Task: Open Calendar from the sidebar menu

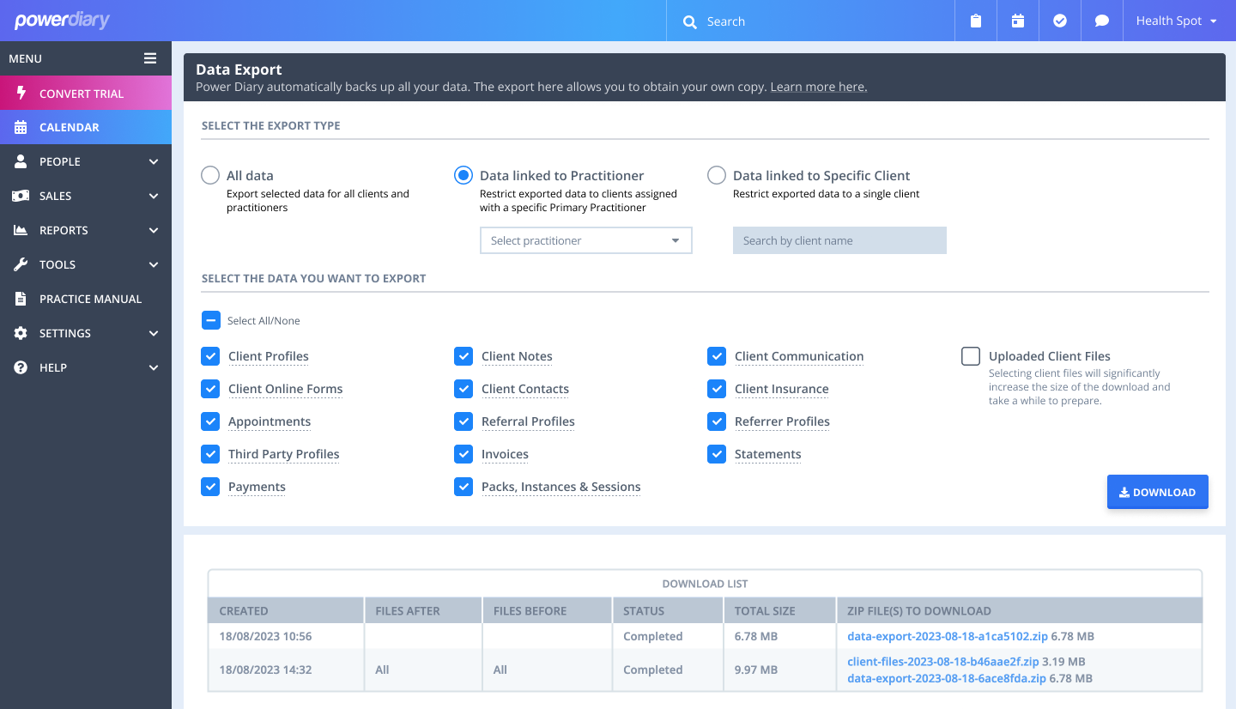Action: (69, 127)
